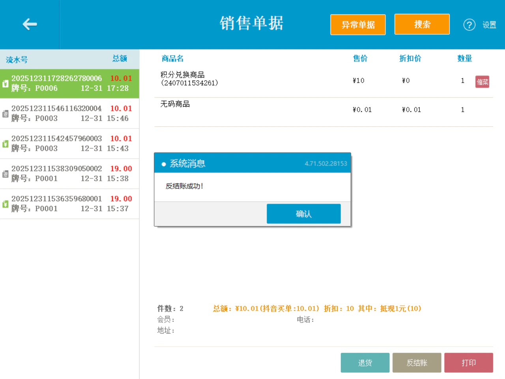Viewport: 505px width, 379px height.
Task: Select order for table P0001 at 15:38
Action: pyautogui.click(x=69, y=174)
